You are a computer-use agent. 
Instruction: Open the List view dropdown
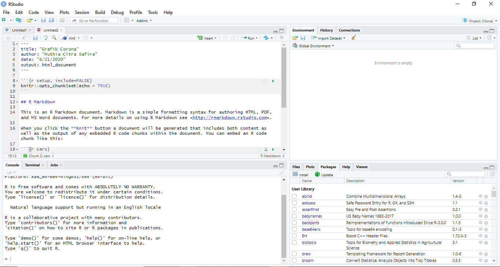click(474, 38)
